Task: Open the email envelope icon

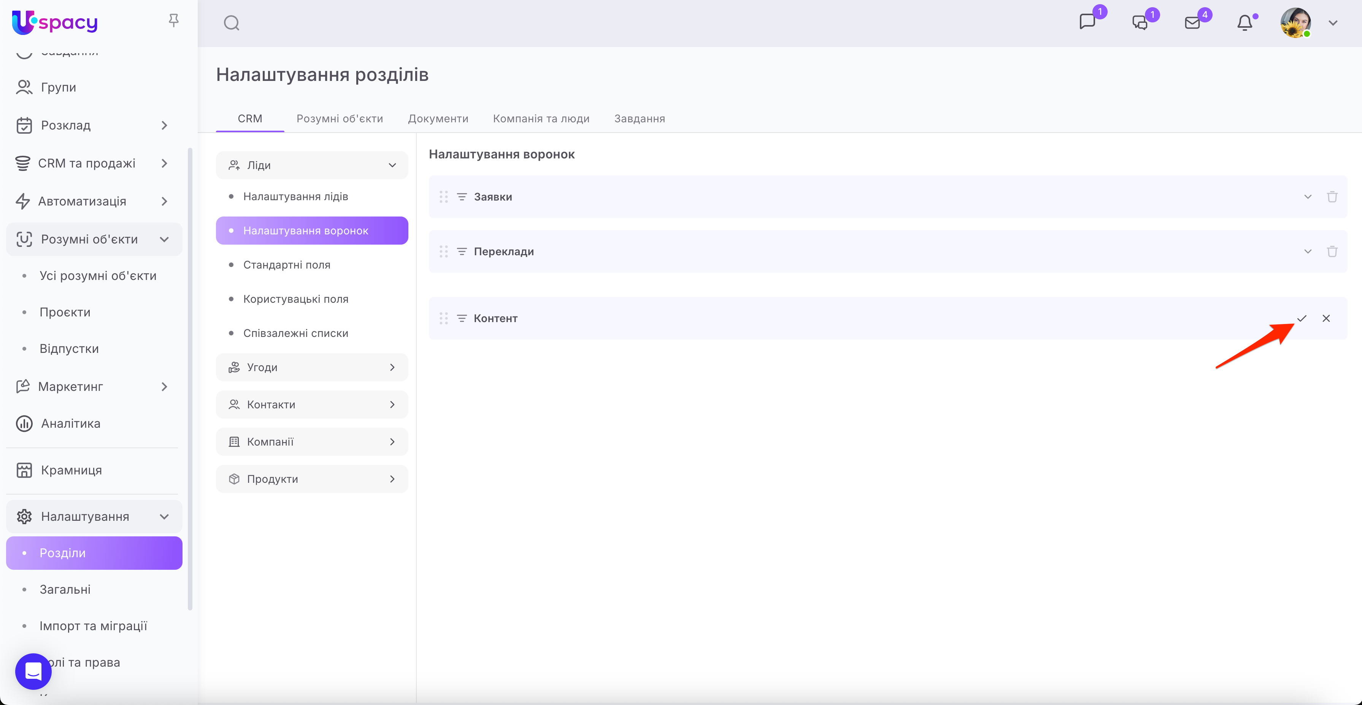Action: [x=1192, y=23]
